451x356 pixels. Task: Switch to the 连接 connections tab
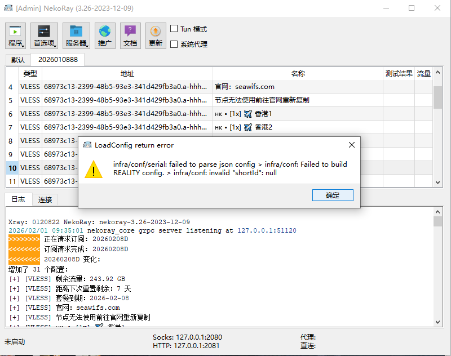(45, 199)
